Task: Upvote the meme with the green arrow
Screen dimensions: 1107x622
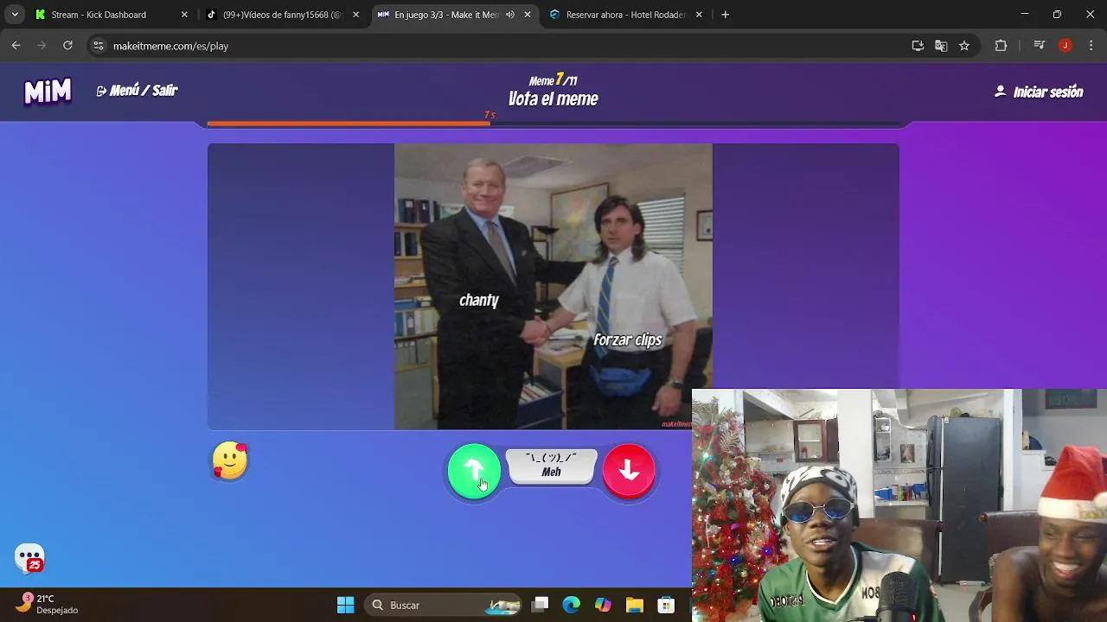Action: pos(474,471)
